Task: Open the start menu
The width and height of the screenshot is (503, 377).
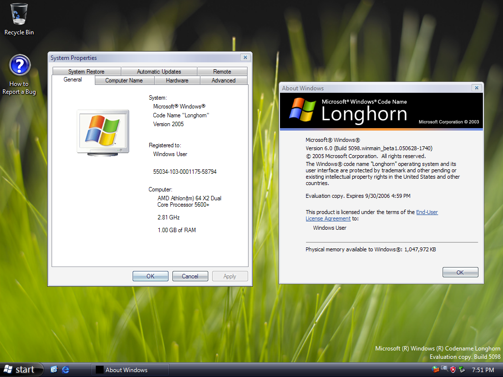Action: pos(21,370)
